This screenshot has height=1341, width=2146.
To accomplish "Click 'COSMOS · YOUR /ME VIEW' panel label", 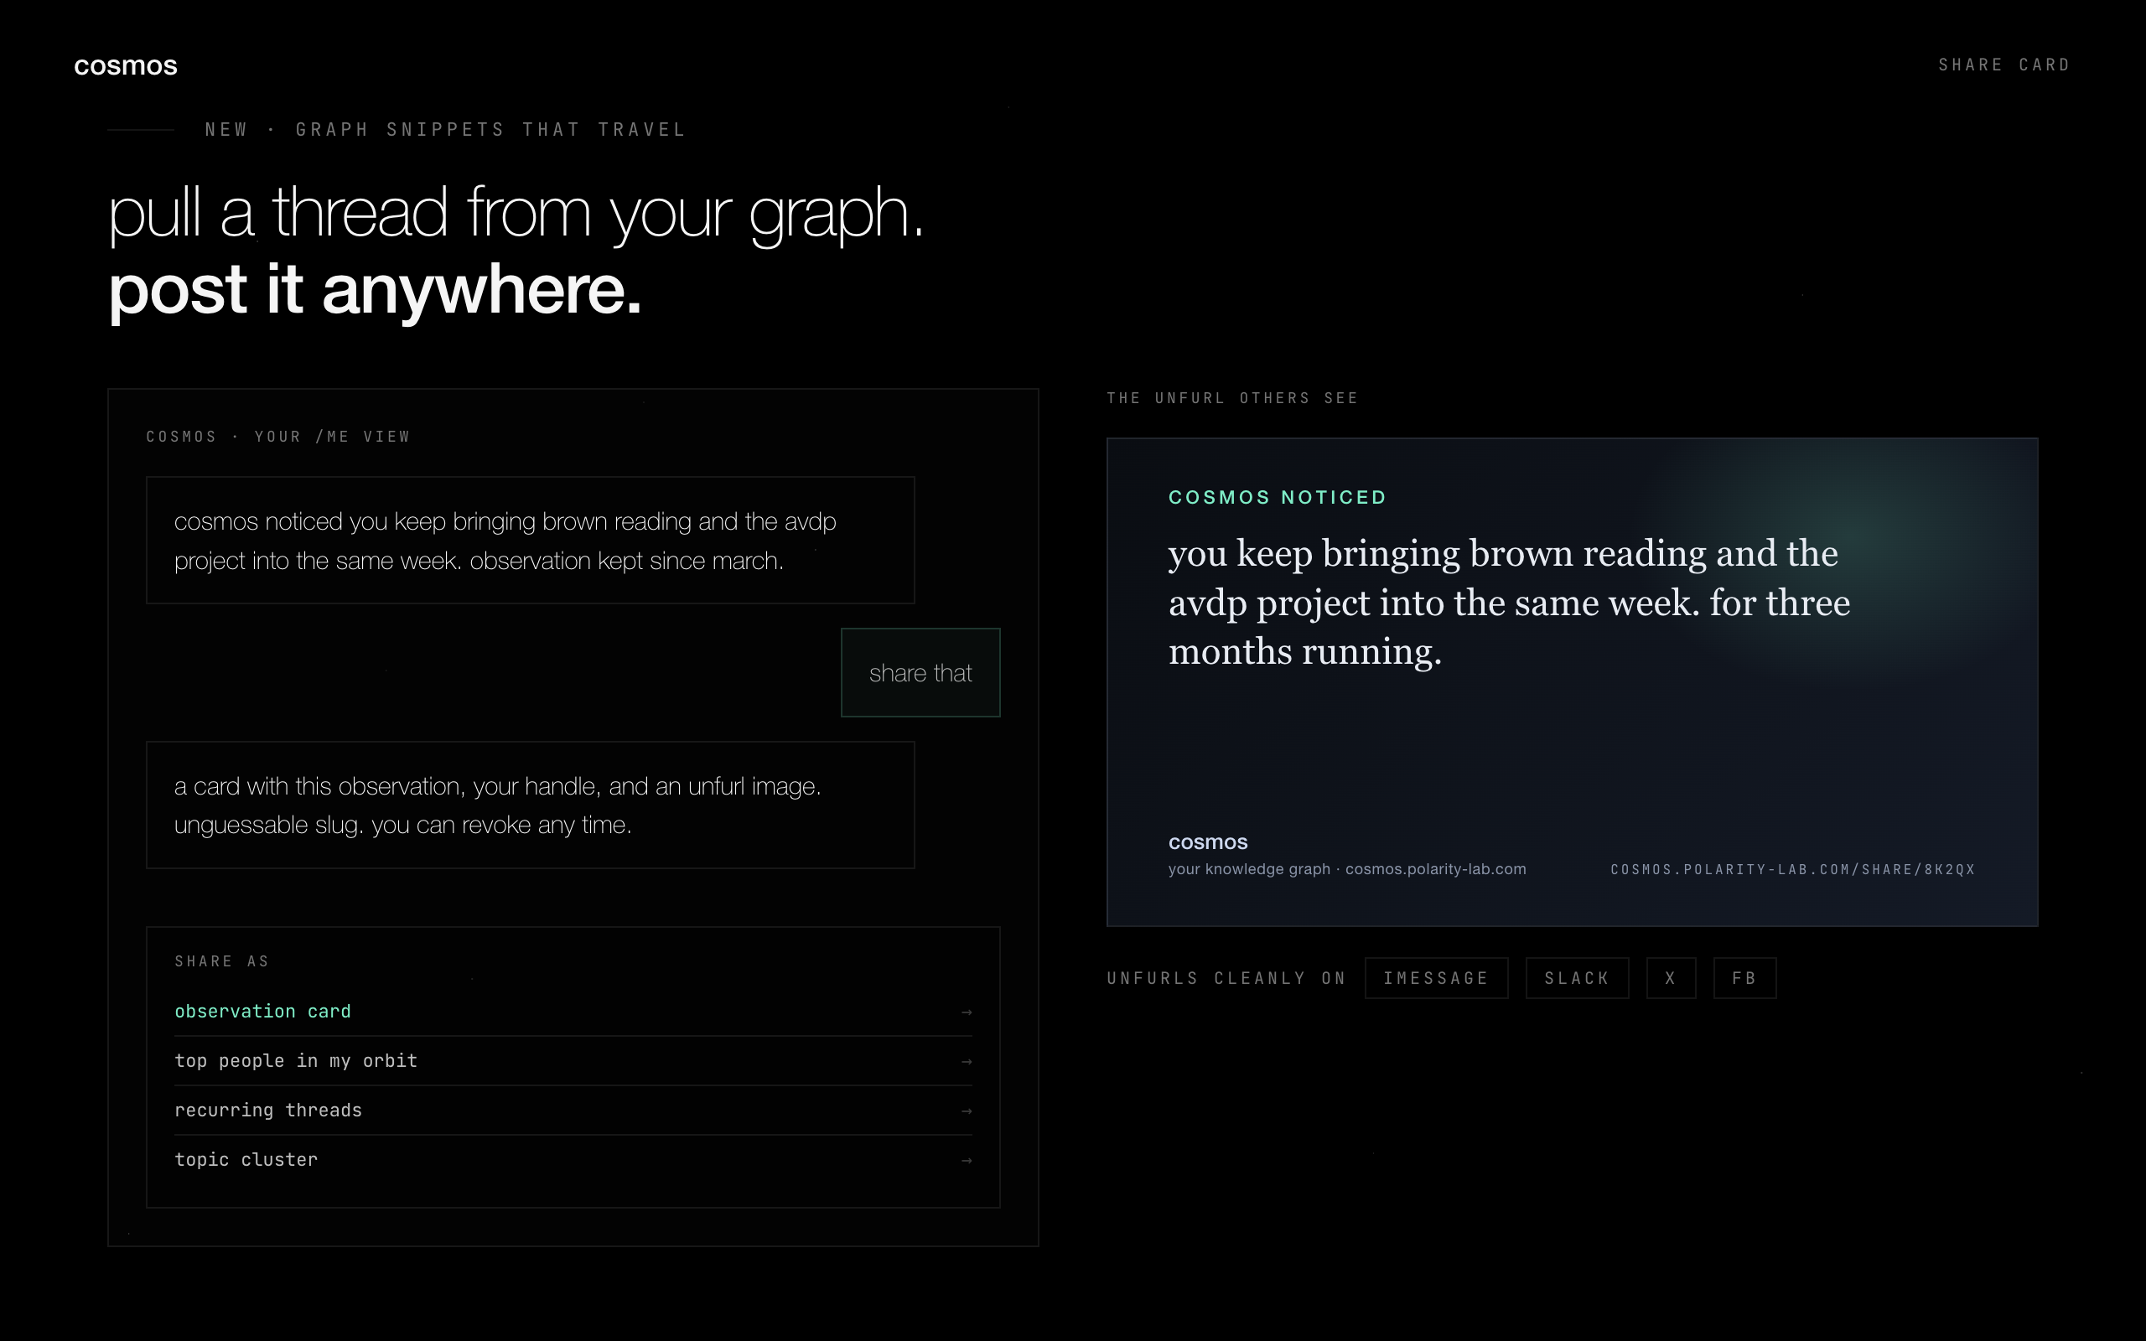I will pyautogui.click(x=277, y=437).
